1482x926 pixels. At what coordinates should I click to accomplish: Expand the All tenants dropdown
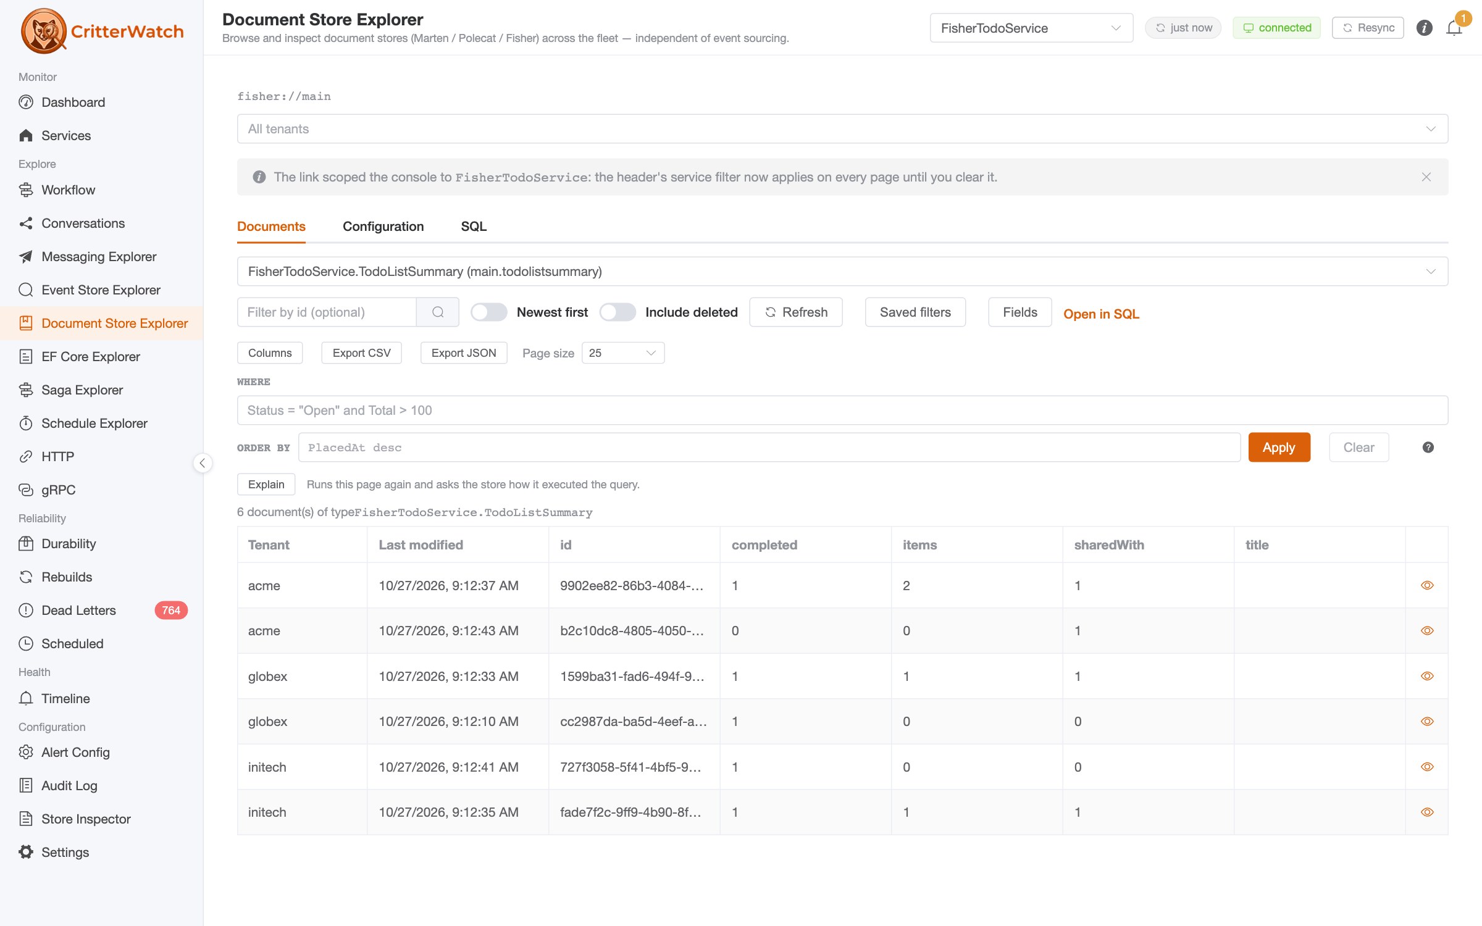point(842,128)
